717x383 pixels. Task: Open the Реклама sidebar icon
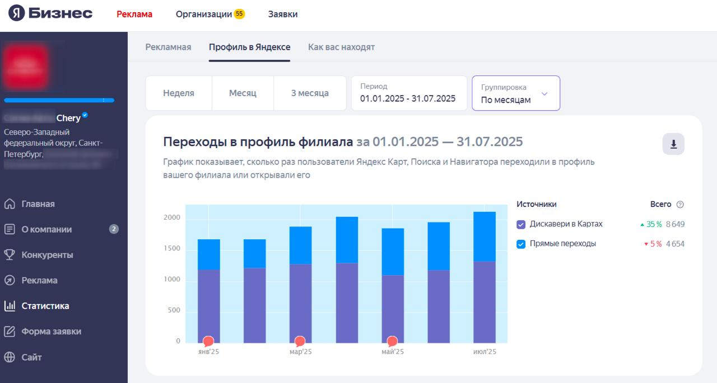(x=10, y=280)
